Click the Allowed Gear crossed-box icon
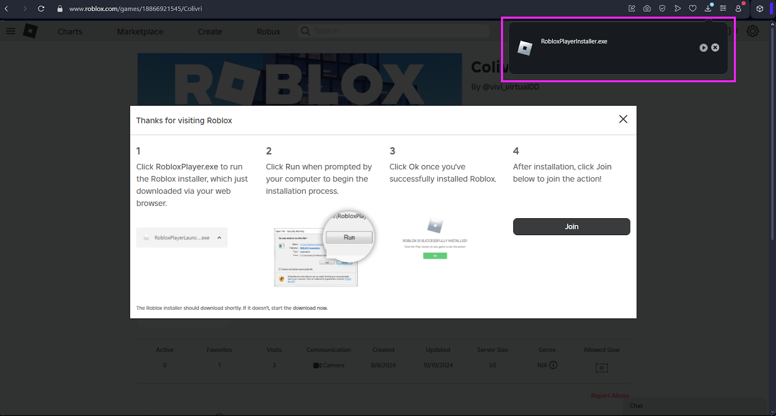This screenshot has height=416, width=776. 601,368
